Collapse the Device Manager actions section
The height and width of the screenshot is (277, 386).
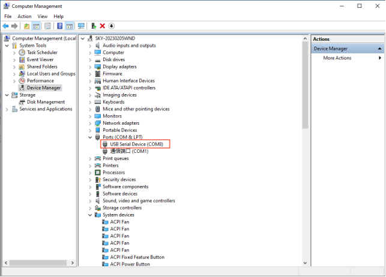tap(379, 49)
